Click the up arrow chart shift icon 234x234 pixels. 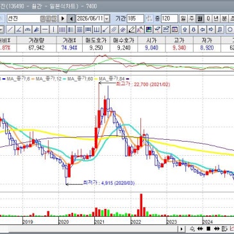coord(185,29)
